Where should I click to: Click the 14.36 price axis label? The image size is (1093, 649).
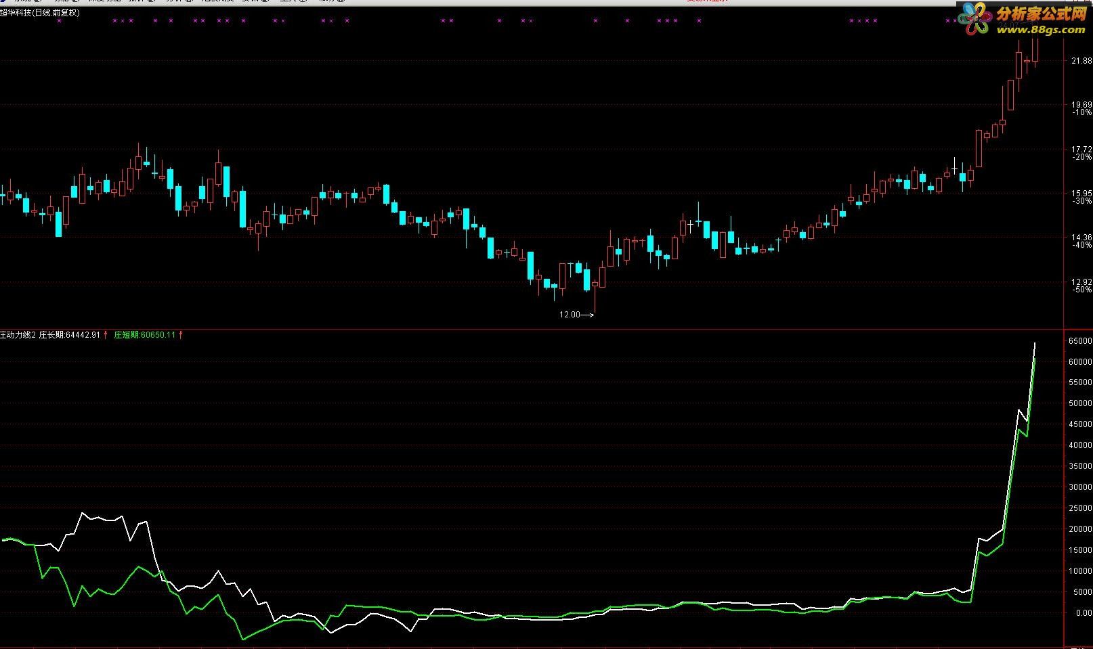[1082, 238]
